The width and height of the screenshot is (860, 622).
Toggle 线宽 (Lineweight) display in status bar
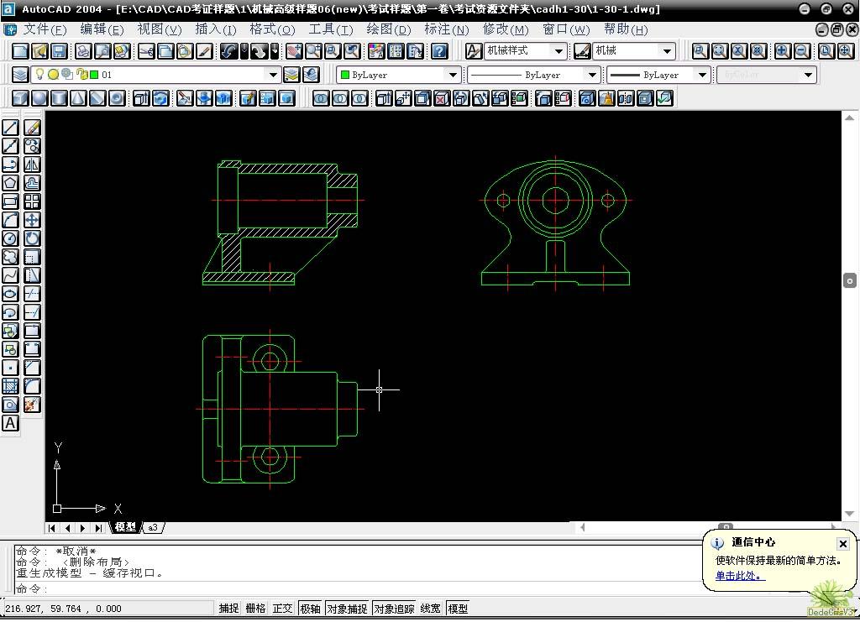click(x=430, y=609)
